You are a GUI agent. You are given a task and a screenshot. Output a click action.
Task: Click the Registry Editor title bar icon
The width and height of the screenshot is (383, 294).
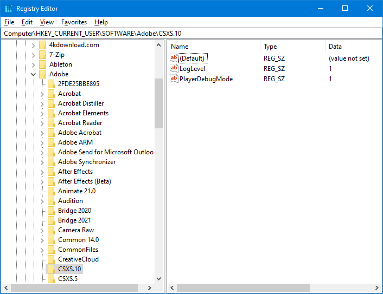coord(9,8)
